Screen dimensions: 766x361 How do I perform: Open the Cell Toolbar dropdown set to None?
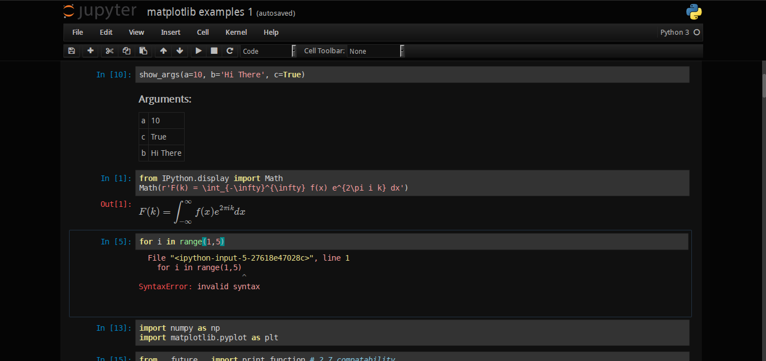click(x=373, y=50)
